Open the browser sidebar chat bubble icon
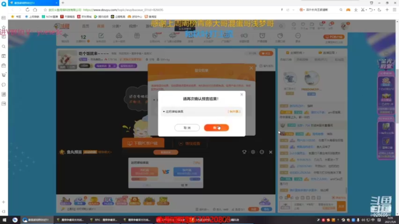Image resolution: width=399 pixels, height=224 pixels. click(x=3, y=85)
